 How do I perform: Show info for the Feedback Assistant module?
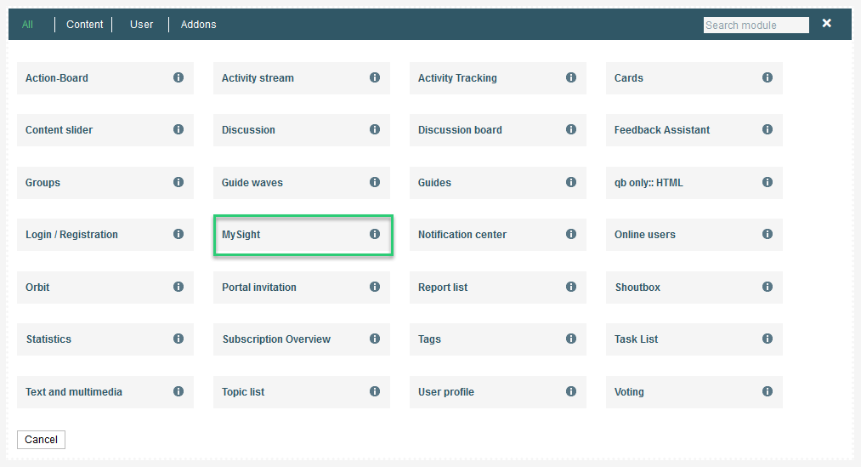(768, 129)
